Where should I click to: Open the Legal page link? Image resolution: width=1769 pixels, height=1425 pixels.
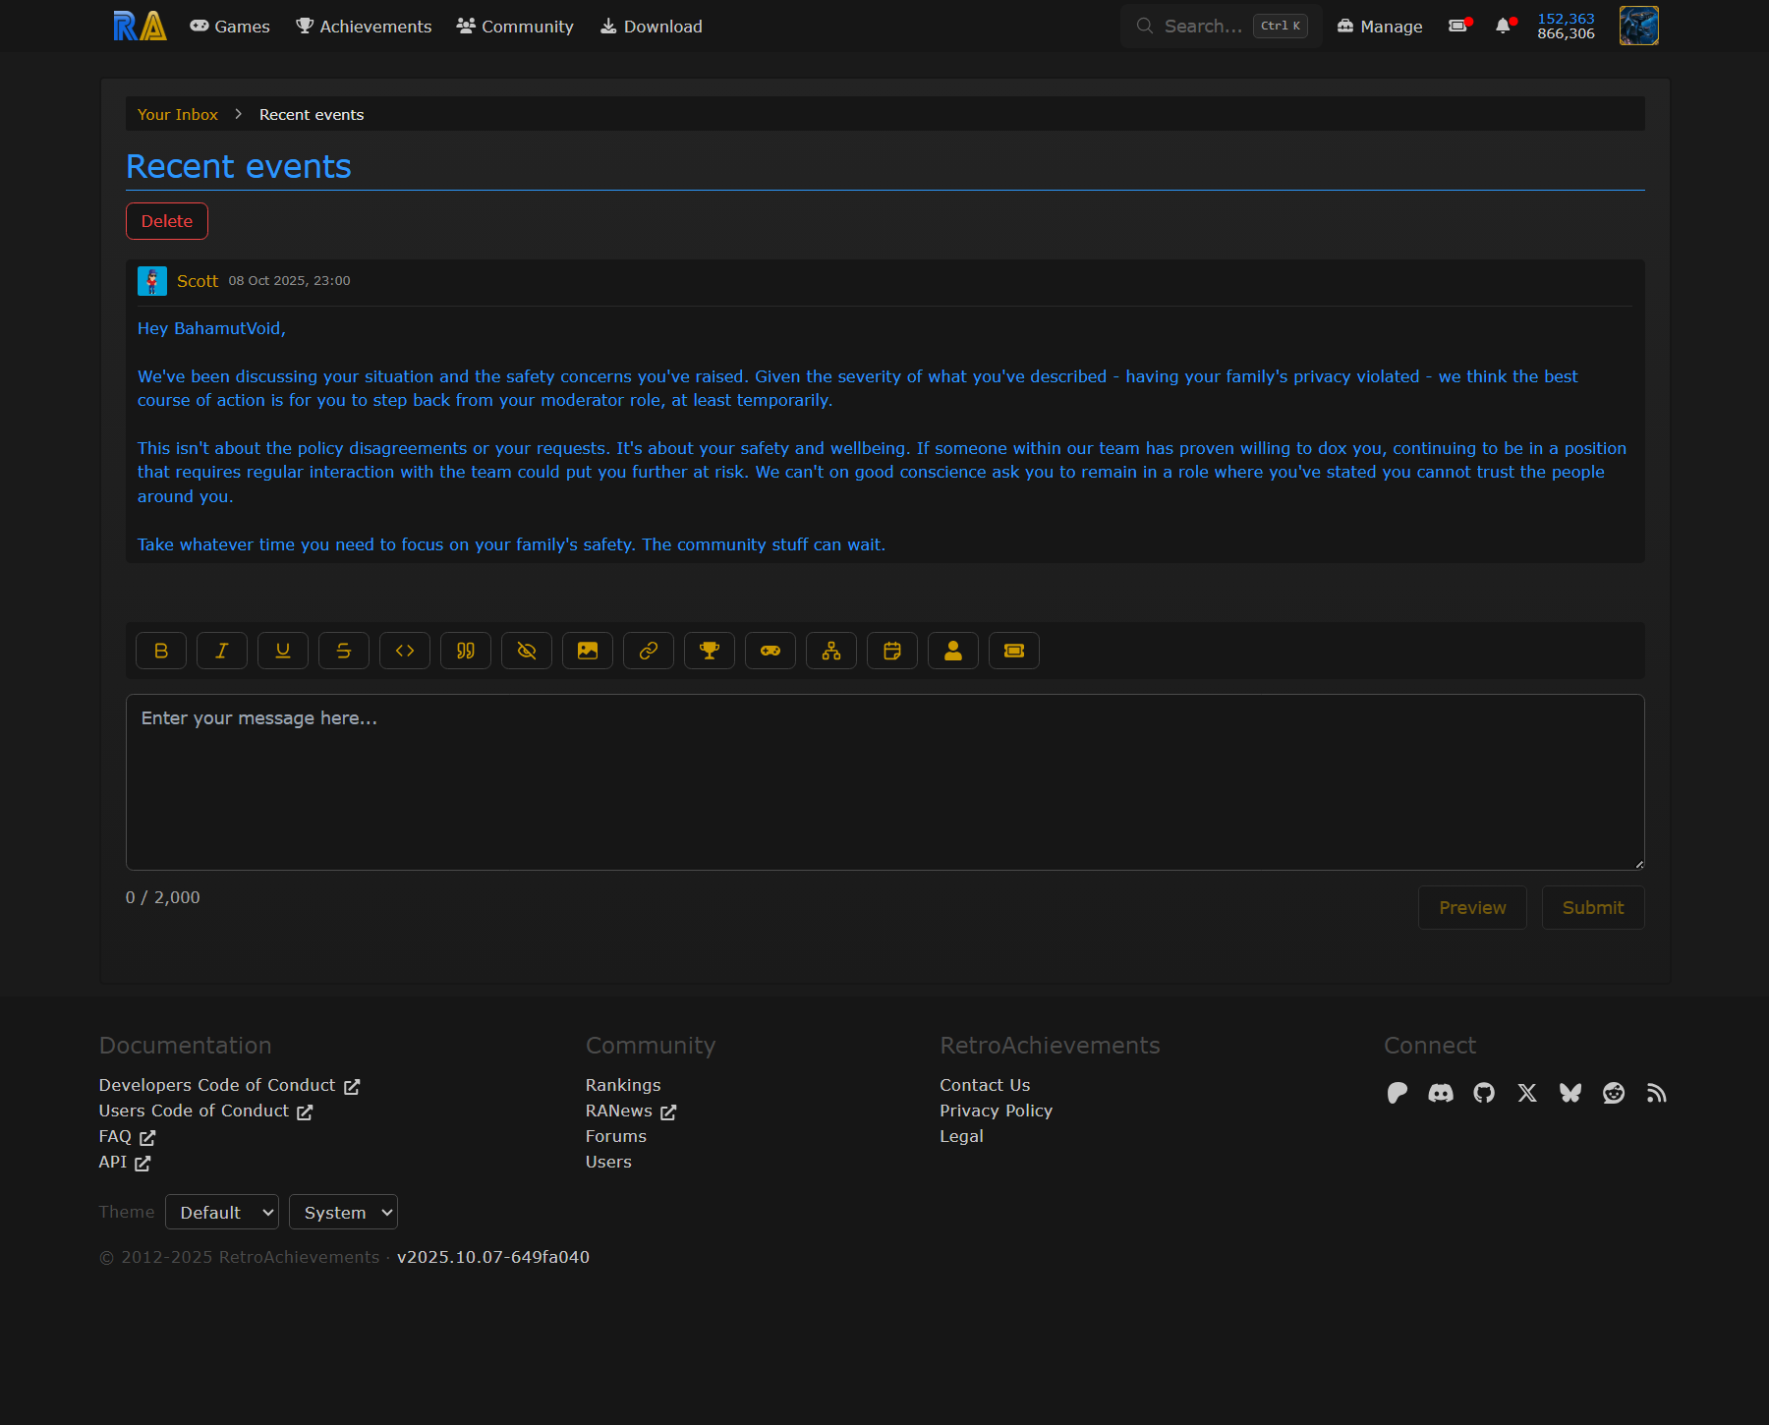point(961,1136)
